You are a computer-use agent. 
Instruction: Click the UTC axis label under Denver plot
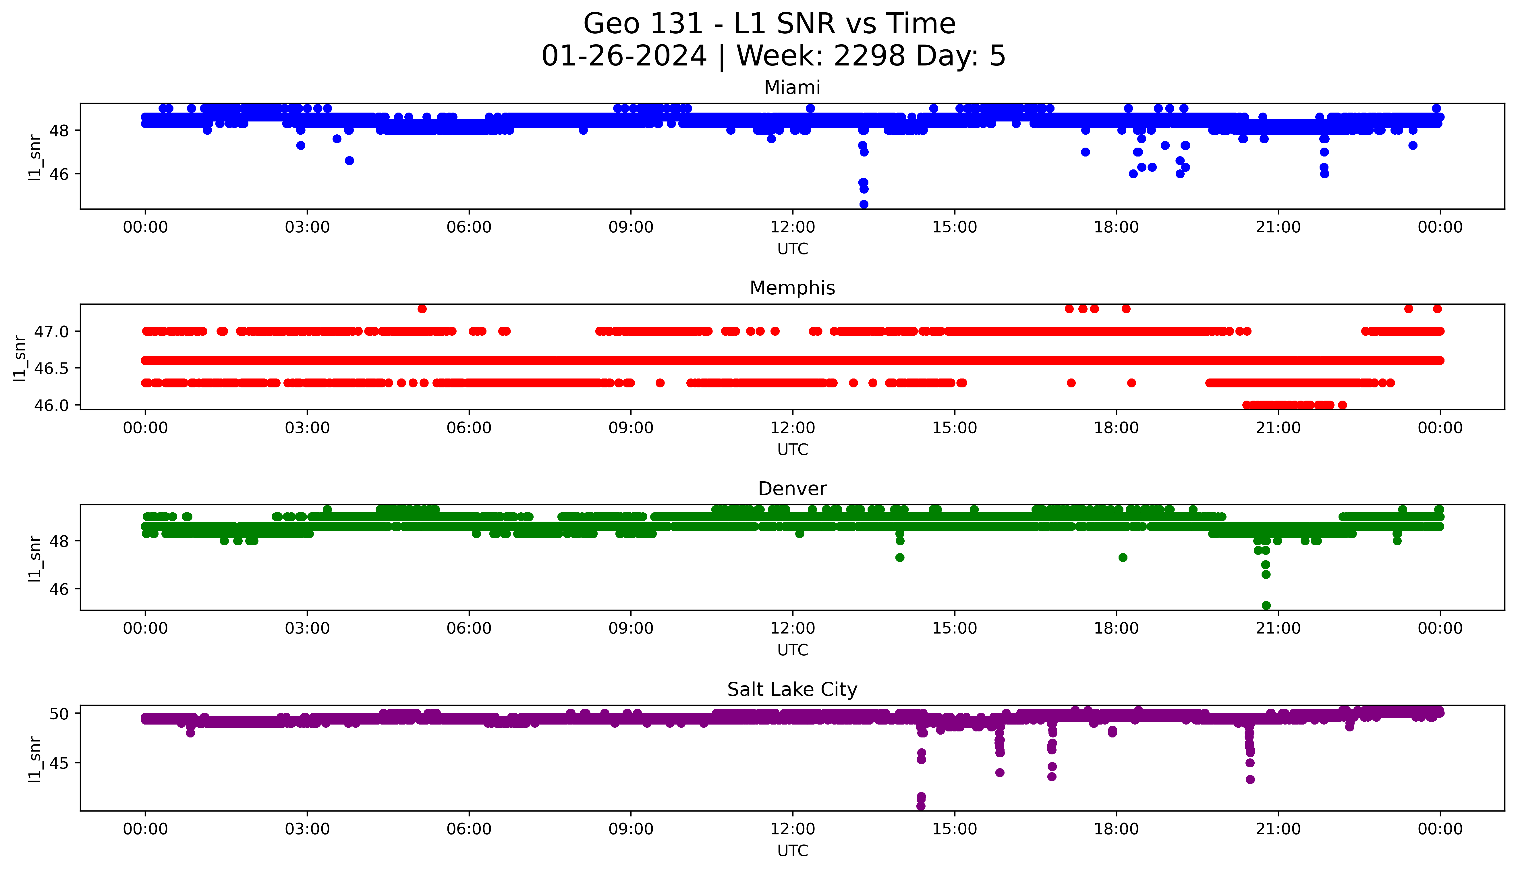(x=792, y=650)
